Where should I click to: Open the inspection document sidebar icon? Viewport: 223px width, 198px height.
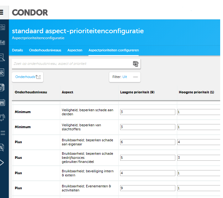(x=3, y=57)
